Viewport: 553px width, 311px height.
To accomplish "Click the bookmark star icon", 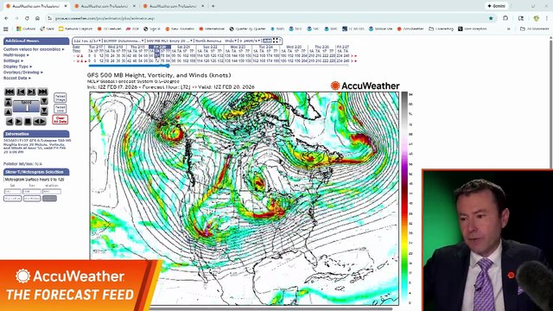I will pos(491,18).
